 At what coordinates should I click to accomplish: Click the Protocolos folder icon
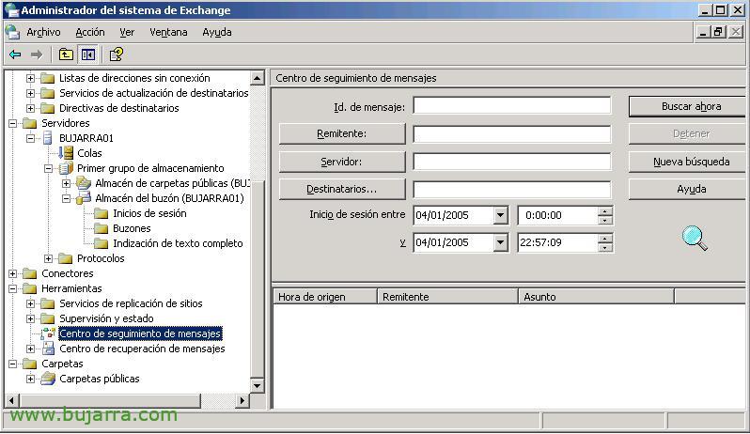pyautogui.click(x=65, y=258)
